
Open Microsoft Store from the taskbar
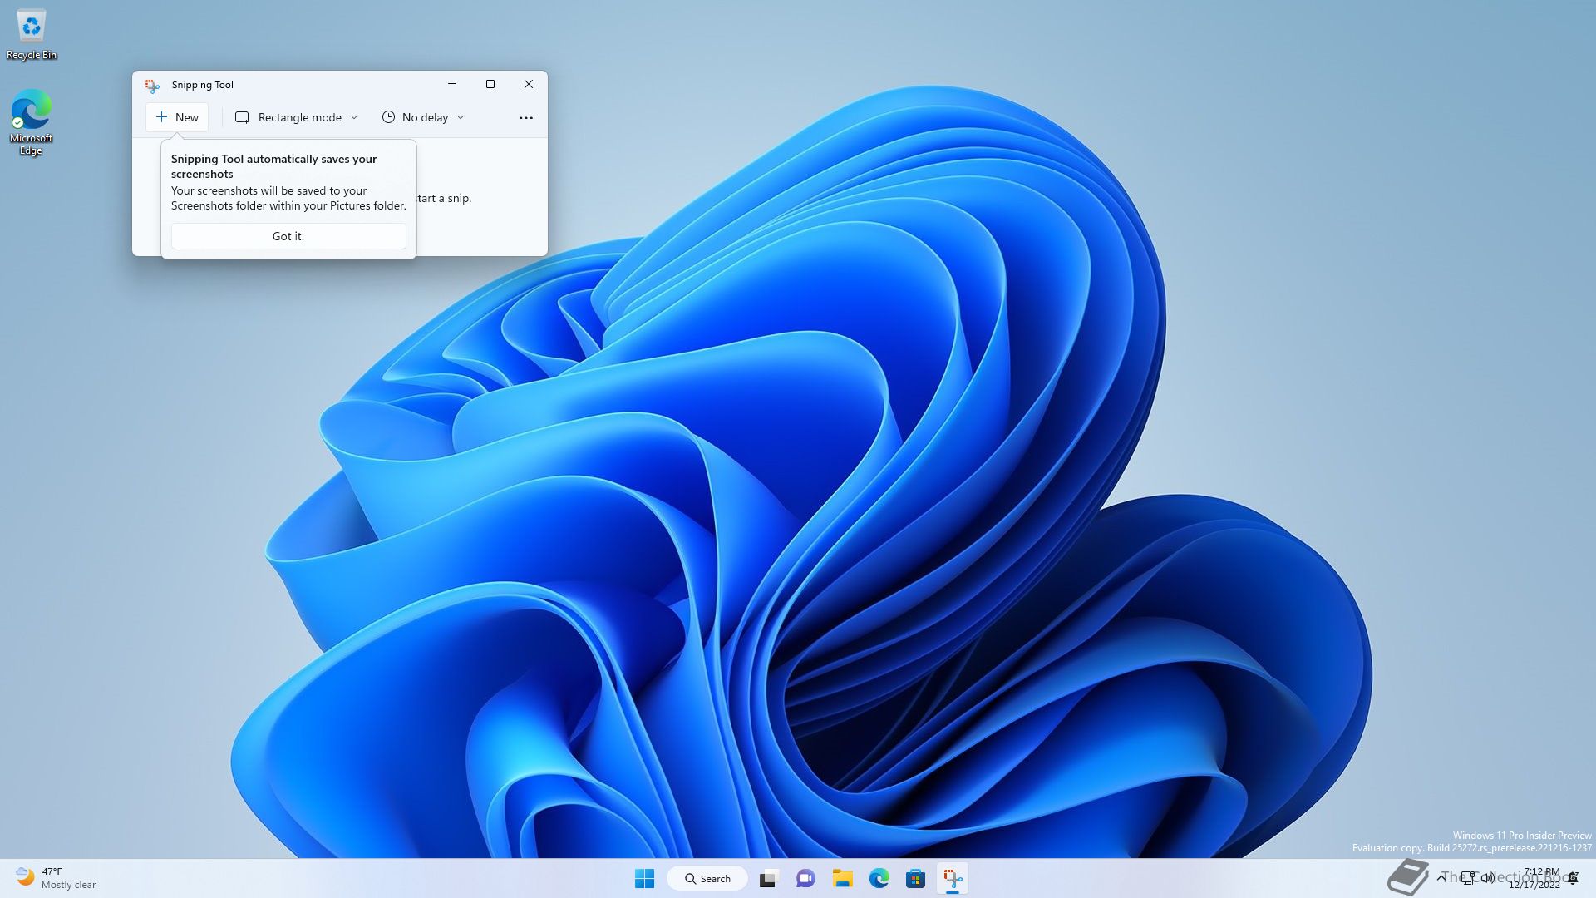pyautogui.click(x=915, y=878)
